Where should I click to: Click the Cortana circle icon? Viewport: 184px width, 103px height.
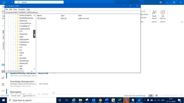click(x=60, y=100)
